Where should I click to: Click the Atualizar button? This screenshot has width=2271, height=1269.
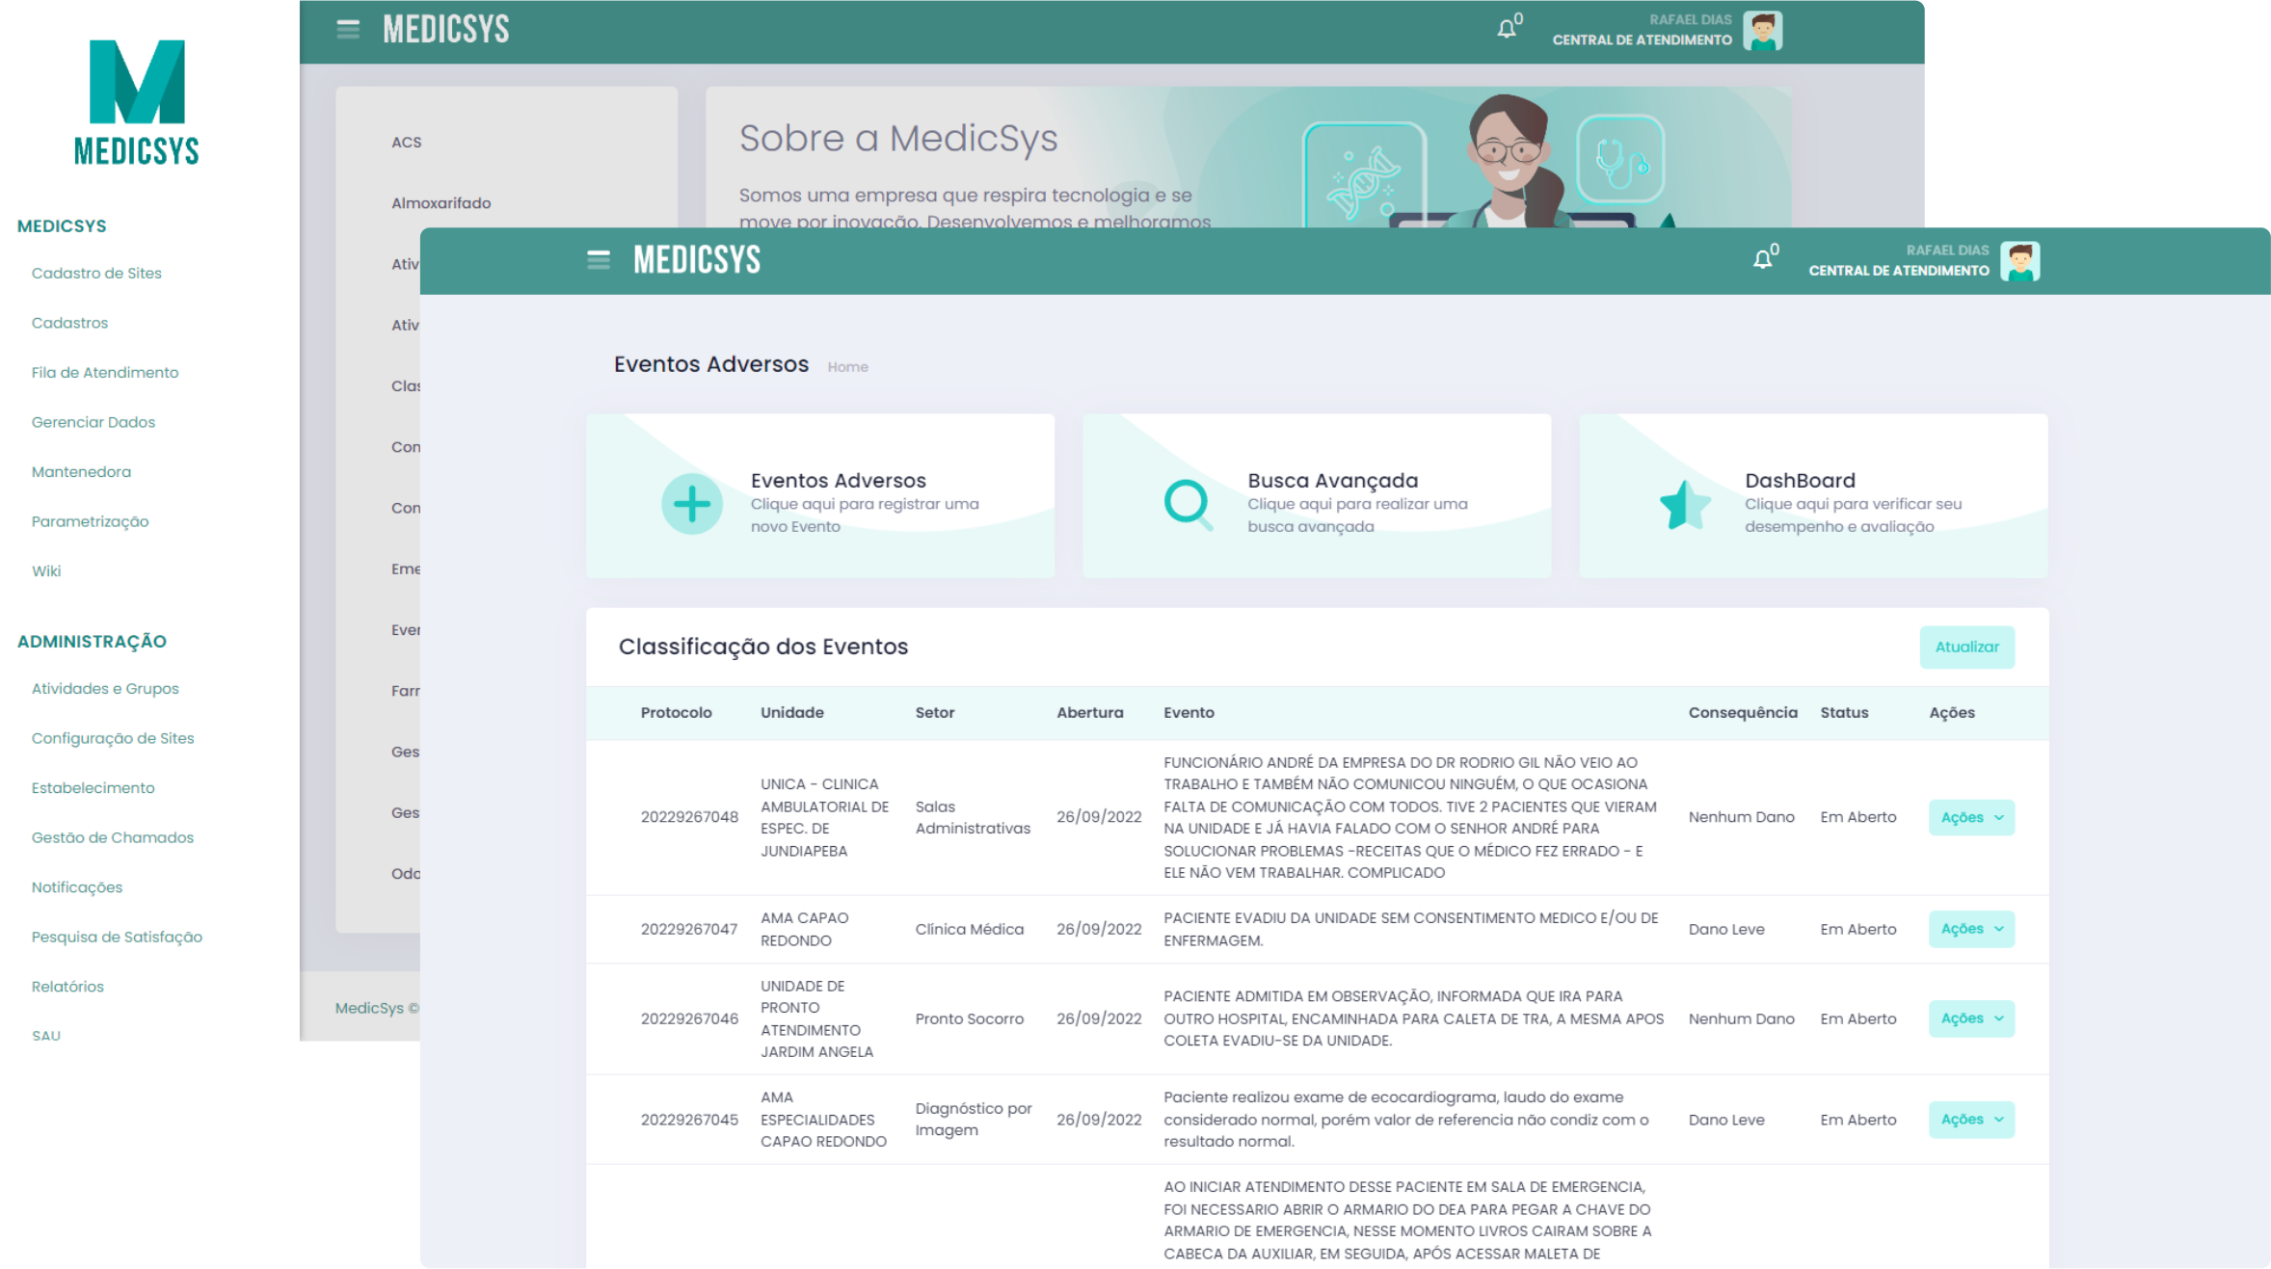click(1966, 647)
